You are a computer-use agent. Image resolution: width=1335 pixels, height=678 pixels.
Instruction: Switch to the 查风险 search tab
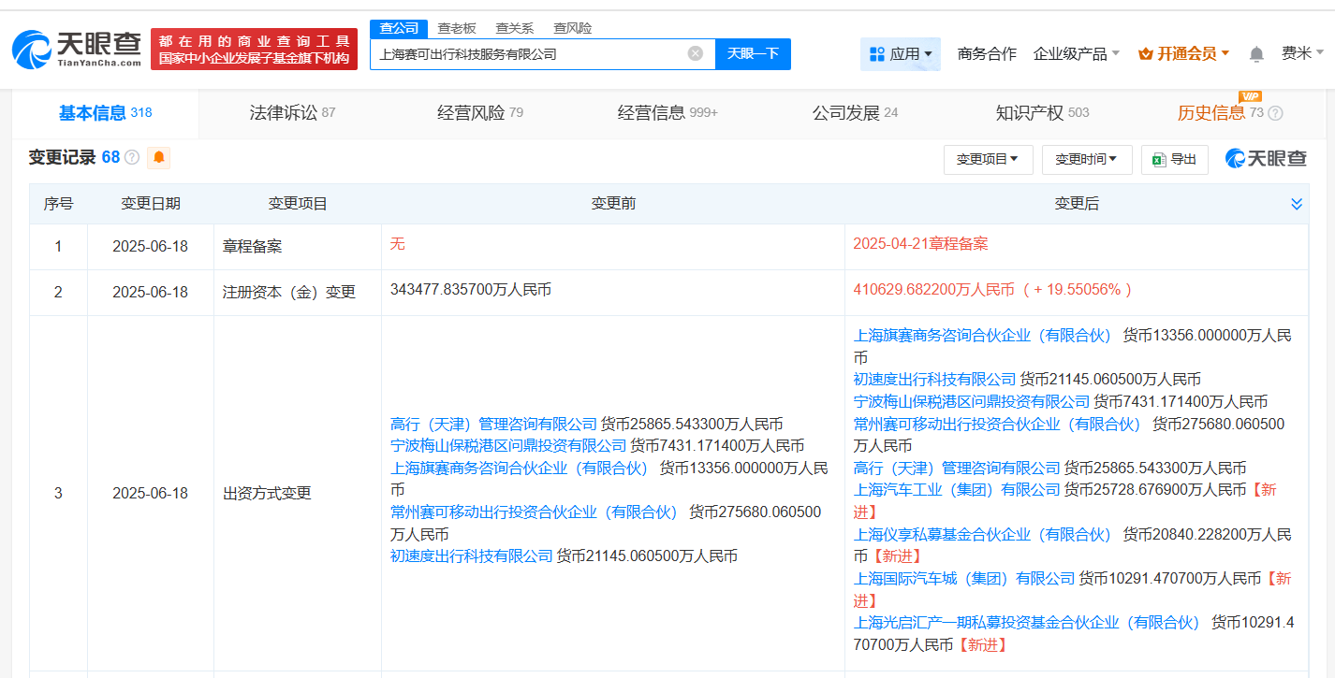pyautogui.click(x=572, y=28)
